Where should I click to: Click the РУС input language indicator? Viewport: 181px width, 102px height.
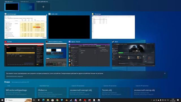point(168,100)
